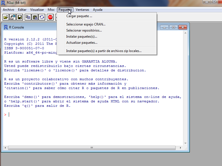Choose install packages from local zip files
222x166 pixels.
107,51
